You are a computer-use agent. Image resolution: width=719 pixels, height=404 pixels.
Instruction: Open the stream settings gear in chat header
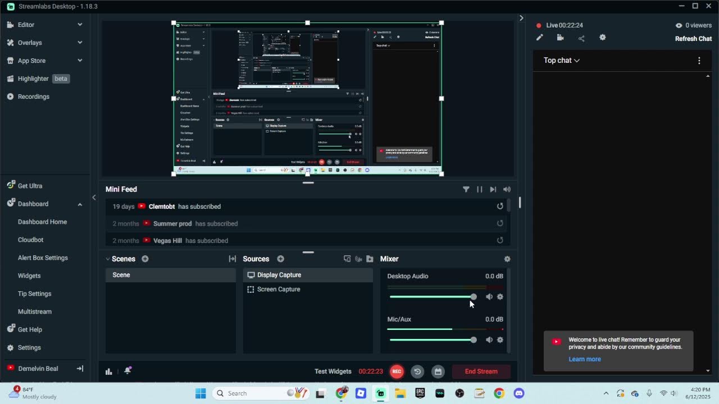click(603, 38)
